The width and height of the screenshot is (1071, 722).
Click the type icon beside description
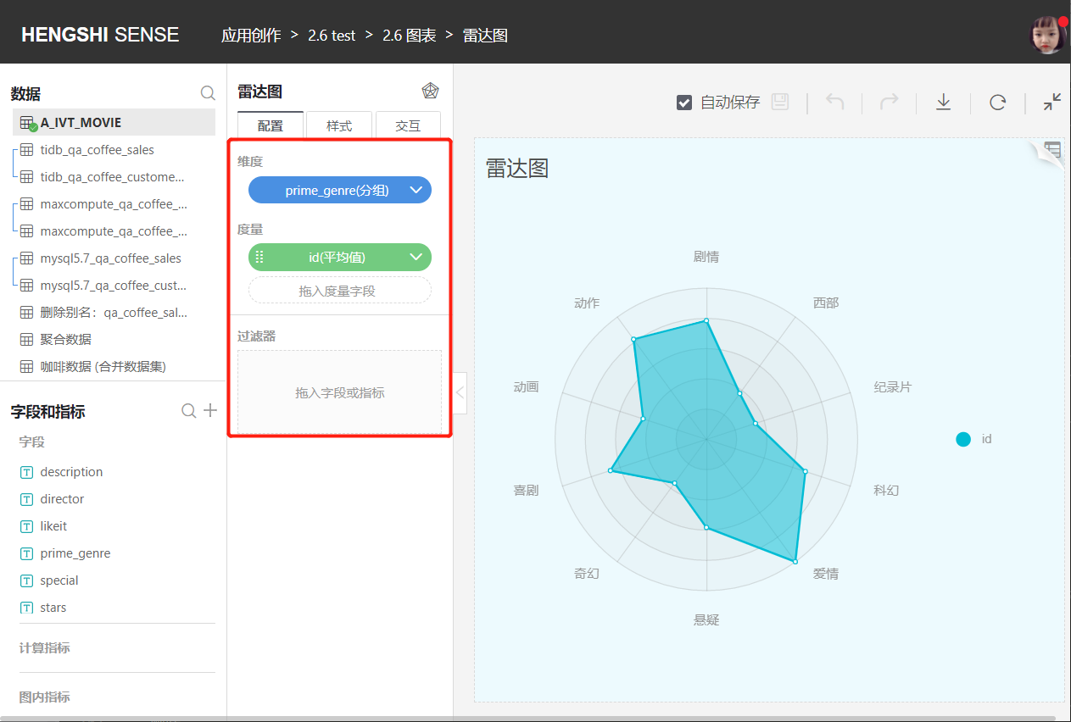pos(26,472)
